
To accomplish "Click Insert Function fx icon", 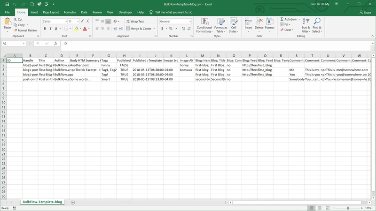I will [x=55, y=43].
